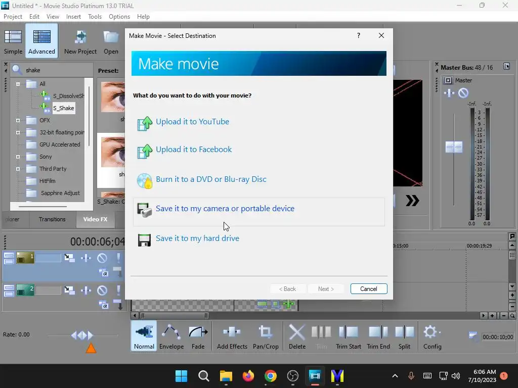Image resolution: width=518 pixels, height=388 pixels.
Task: Click Add Effects in the toolbar
Action: pos(232,336)
